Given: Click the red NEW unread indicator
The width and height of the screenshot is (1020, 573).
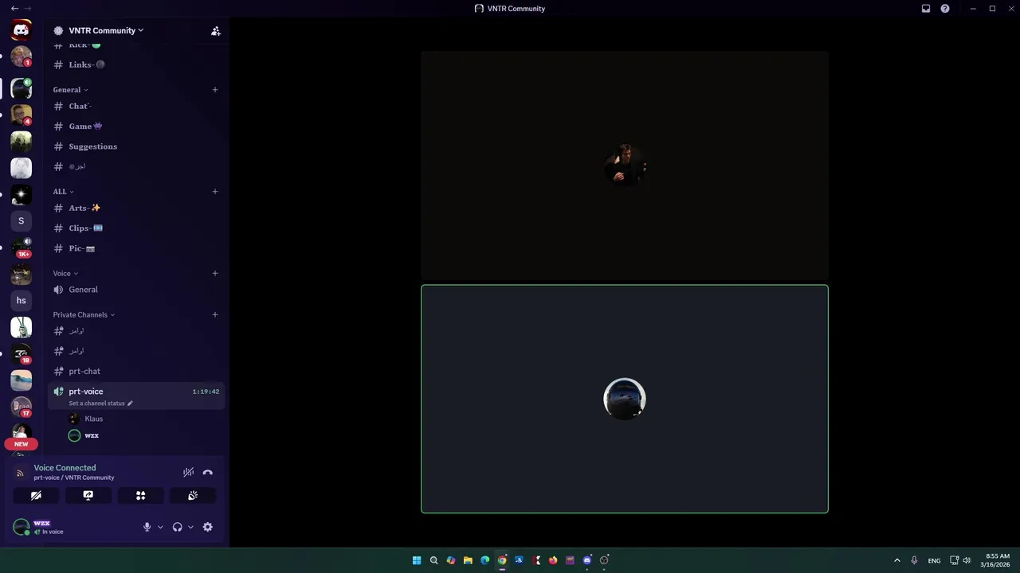Looking at the screenshot, I should pos(22,444).
